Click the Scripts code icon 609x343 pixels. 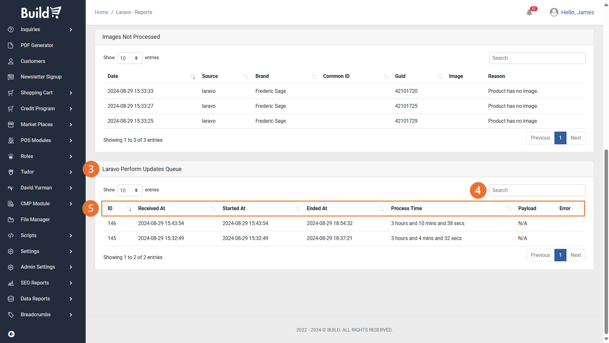[x=11, y=235]
